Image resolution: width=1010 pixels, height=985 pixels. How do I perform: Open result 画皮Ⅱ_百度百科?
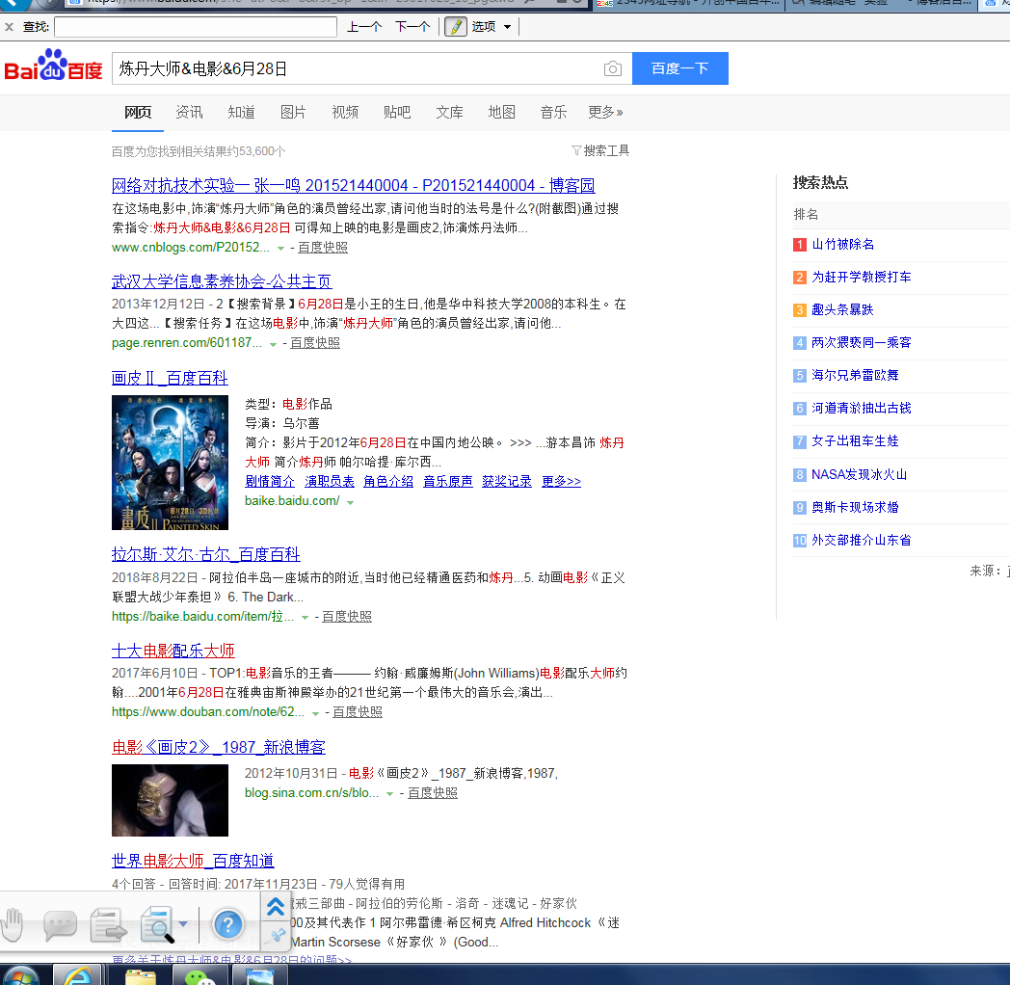click(x=170, y=378)
